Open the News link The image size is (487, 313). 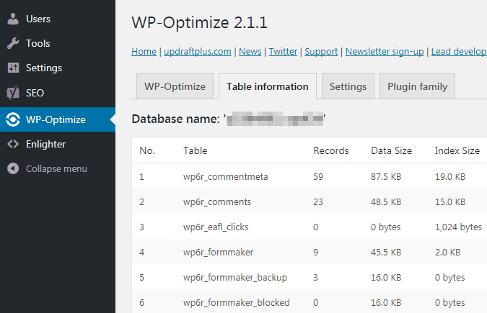(250, 51)
